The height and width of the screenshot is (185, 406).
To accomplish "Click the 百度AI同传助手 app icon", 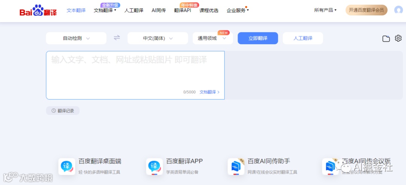I will click(236, 167).
